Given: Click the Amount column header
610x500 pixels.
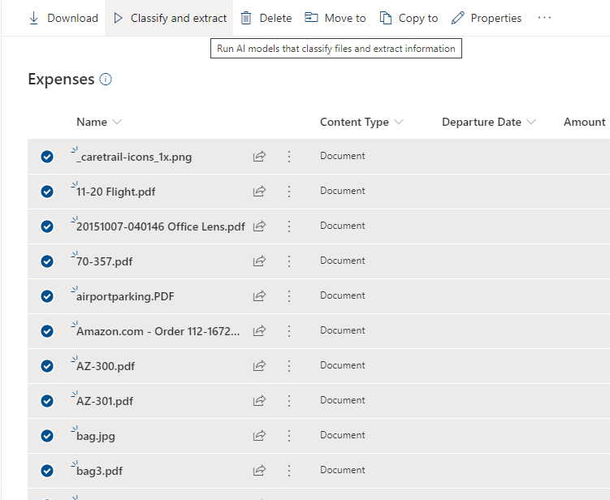Looking at the screenshot, I should tap(585, 122).
